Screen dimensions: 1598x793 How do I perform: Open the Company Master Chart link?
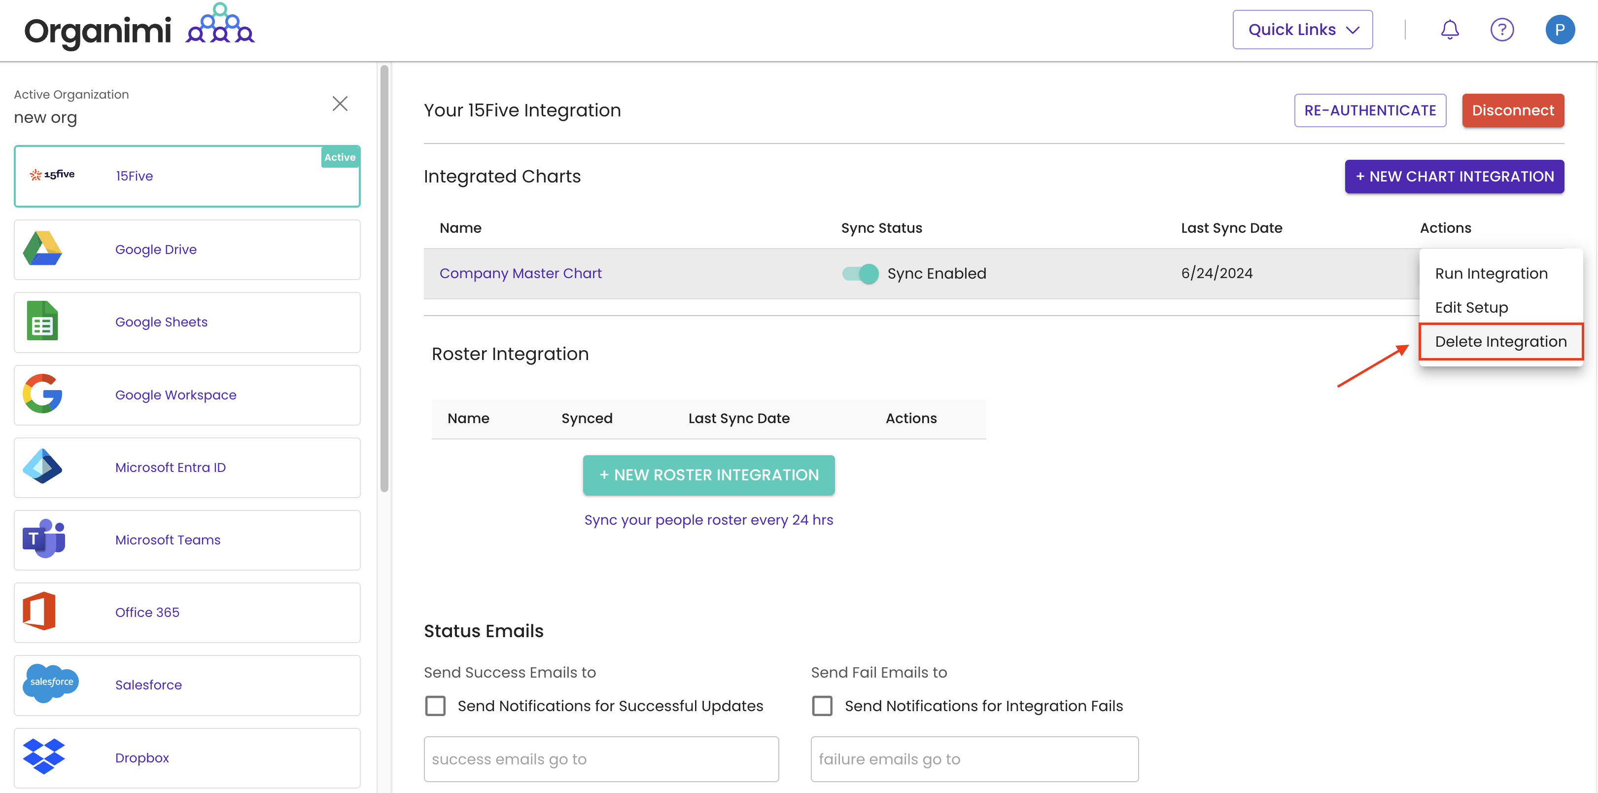coord(521,273)
